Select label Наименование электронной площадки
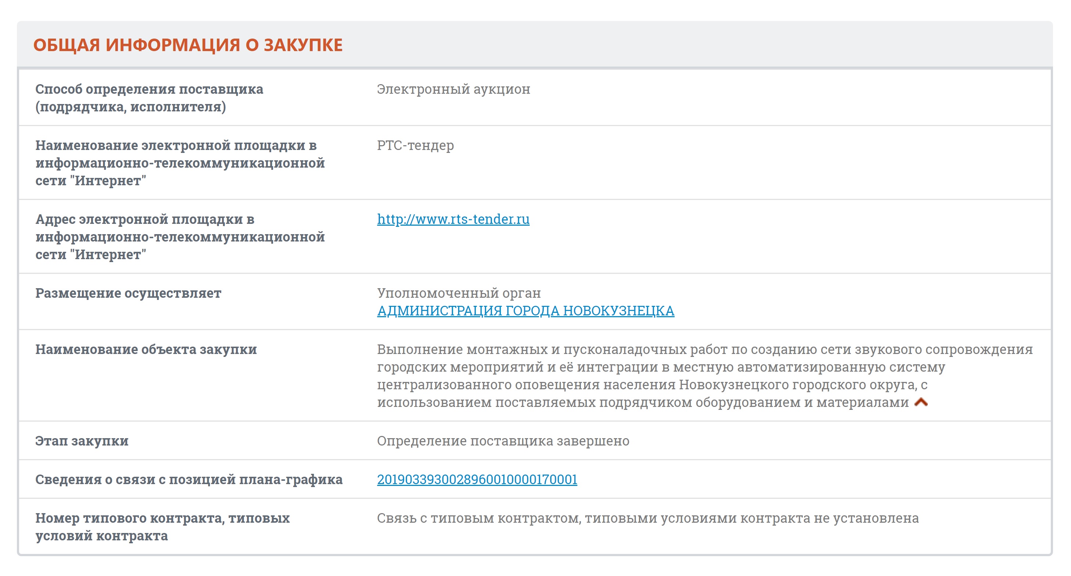 click(x=180, y=163)
